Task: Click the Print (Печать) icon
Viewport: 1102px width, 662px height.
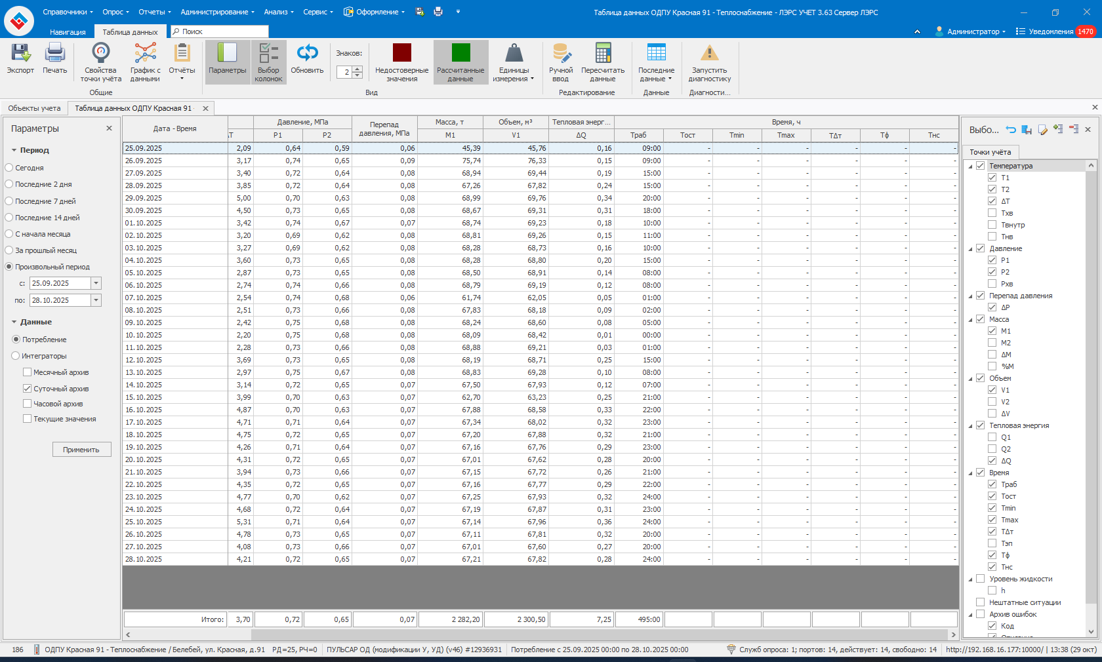Action: (55, 54)
